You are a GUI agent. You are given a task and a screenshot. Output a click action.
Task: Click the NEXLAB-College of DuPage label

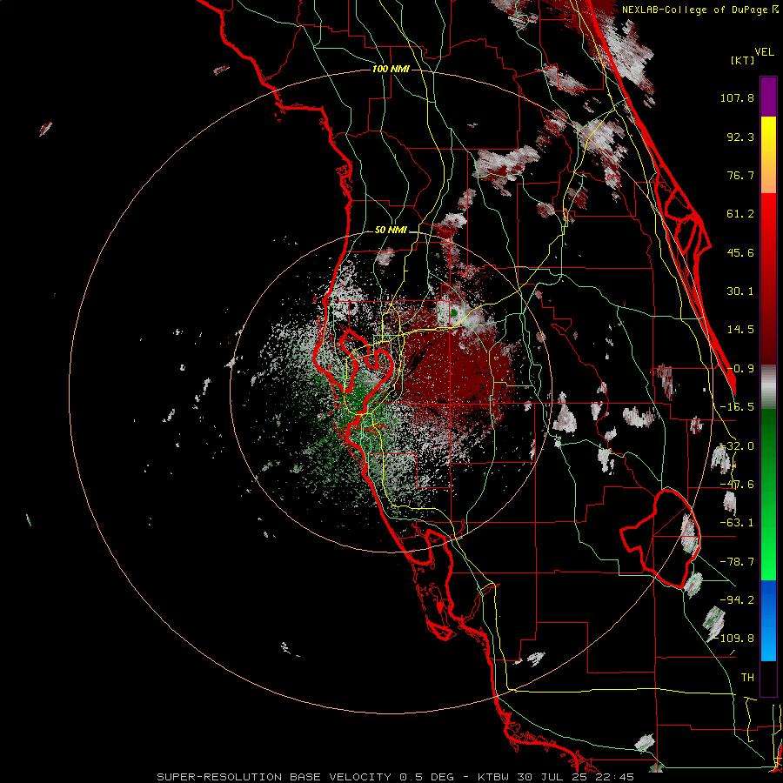coord(699,10)
